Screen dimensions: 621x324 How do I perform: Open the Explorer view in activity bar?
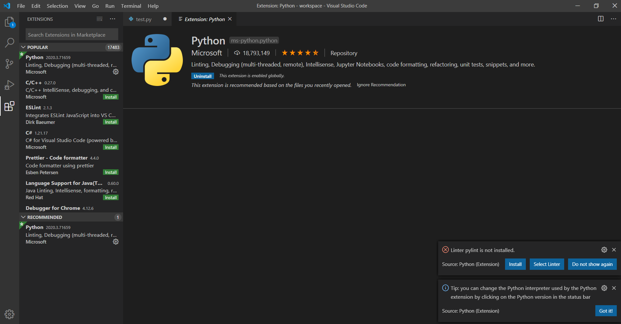[x=9, y=22]
